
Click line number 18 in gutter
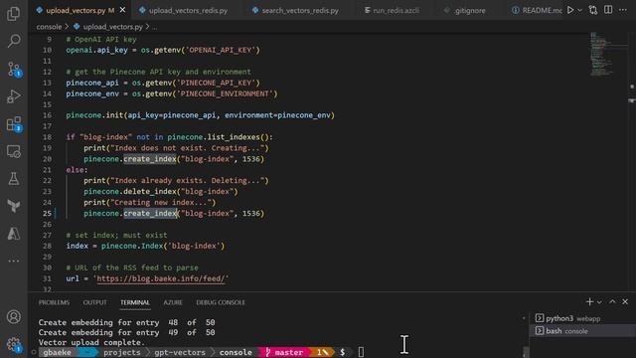pos(47,137)
